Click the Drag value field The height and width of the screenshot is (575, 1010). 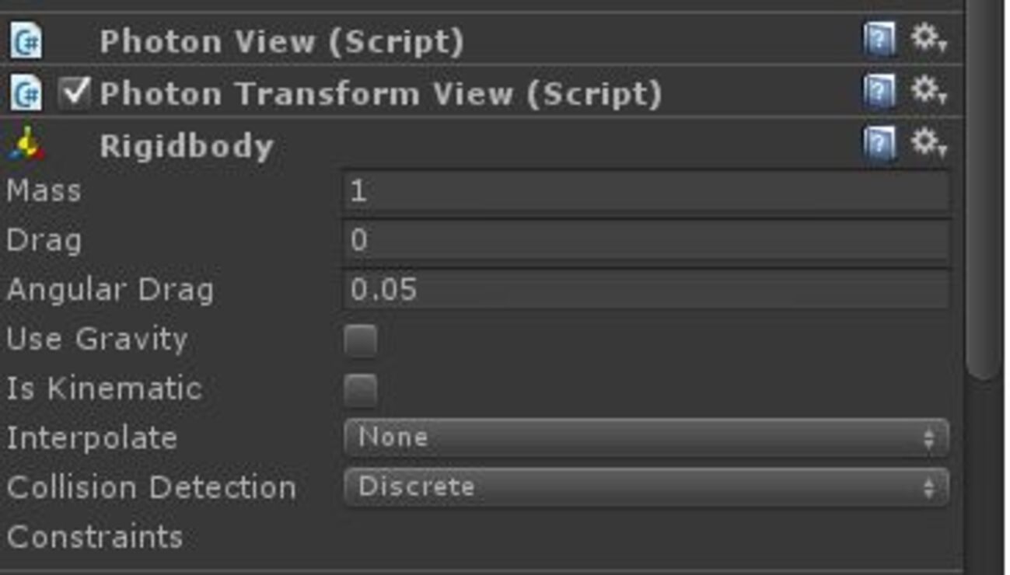645,240
